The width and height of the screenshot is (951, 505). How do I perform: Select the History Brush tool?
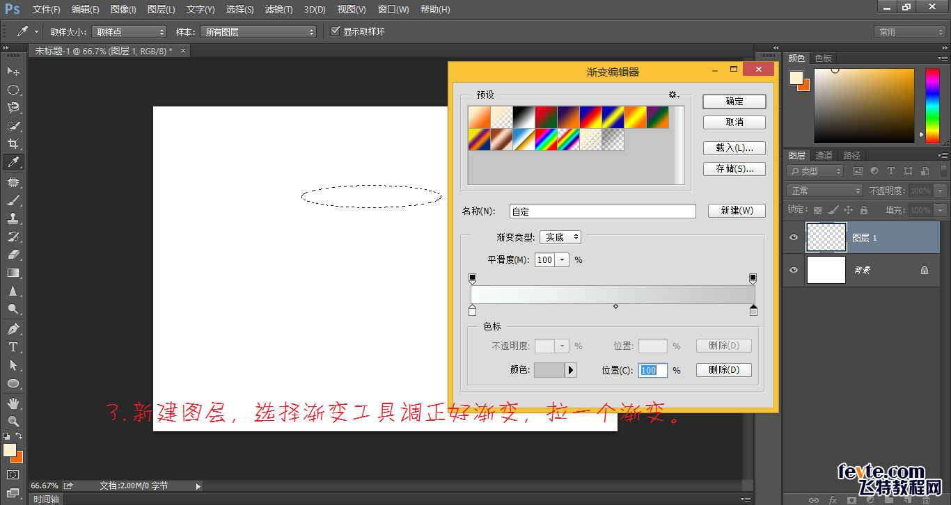point(13,237)
